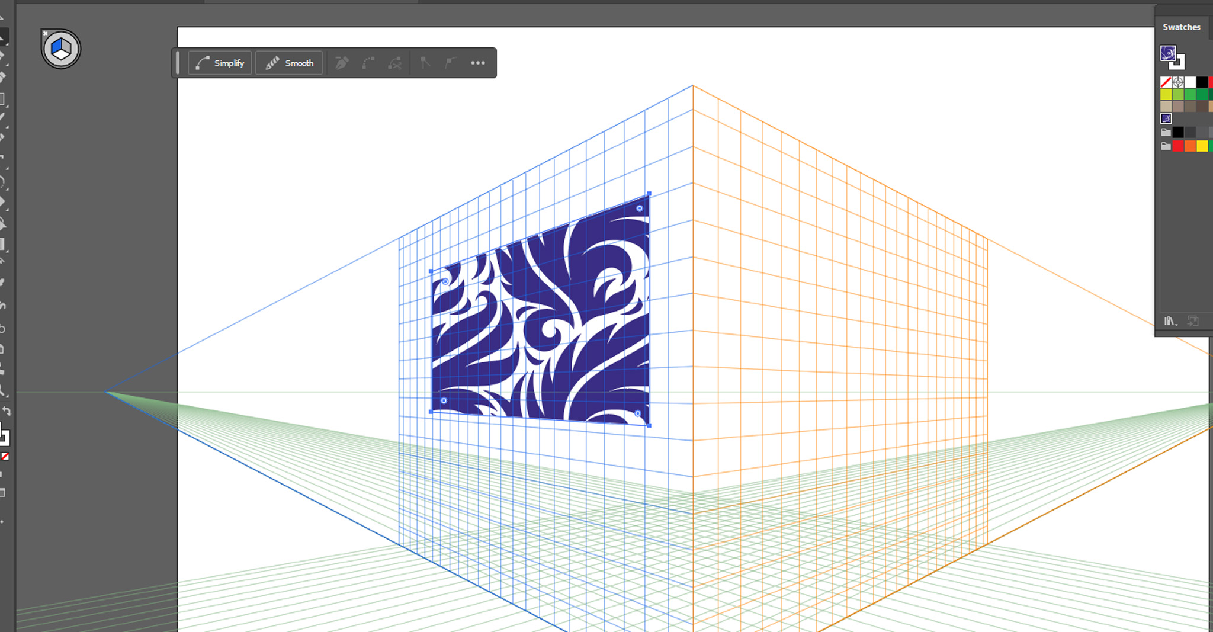
Task: Select the taupe brown swatch
Action: tap(1178, 107)
